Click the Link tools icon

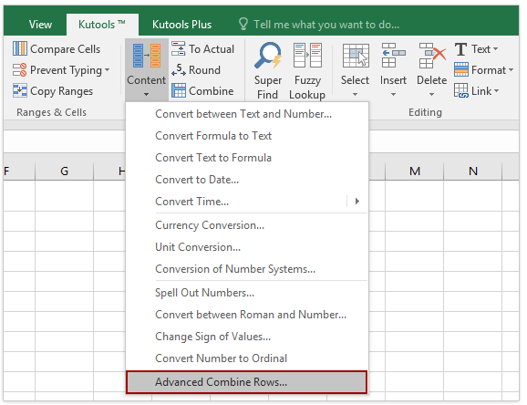coord(461,90)
